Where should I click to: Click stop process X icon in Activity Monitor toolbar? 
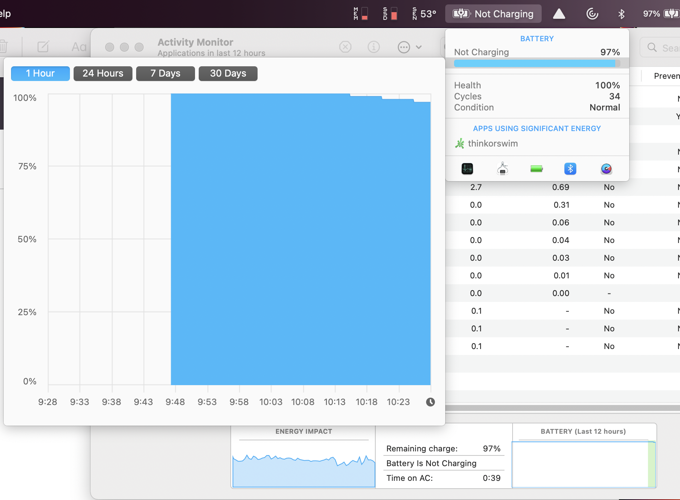tap(345, 47)
